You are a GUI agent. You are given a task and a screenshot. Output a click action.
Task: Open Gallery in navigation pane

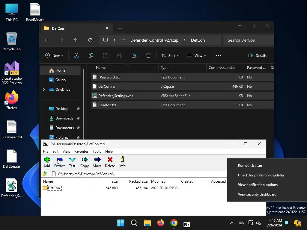(x=61, y=80)
